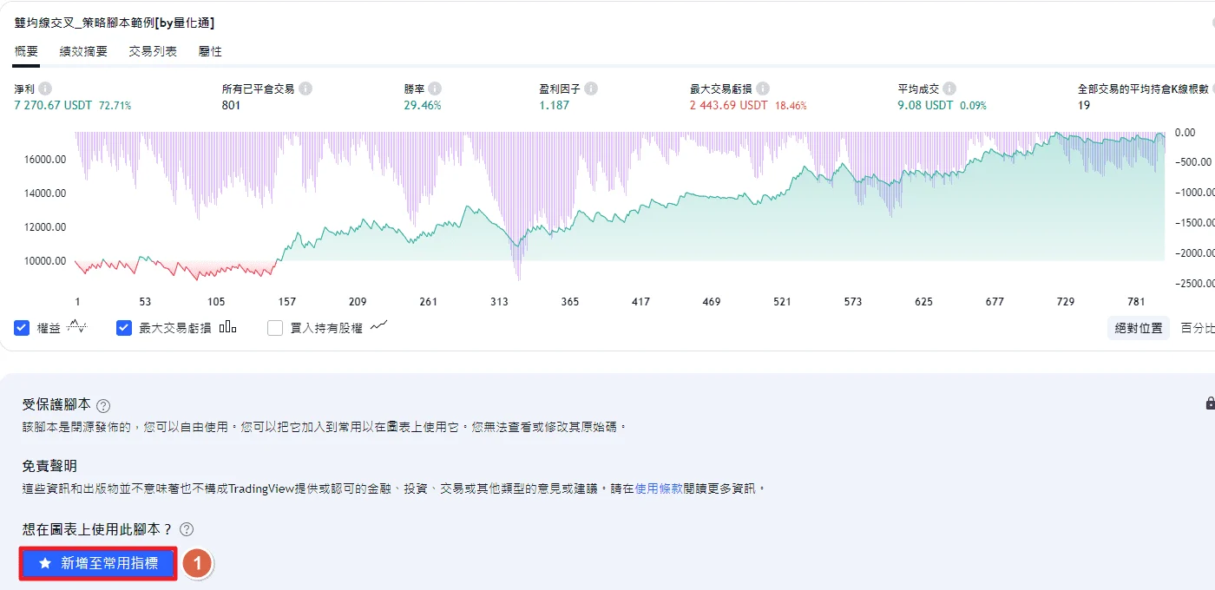Screen dimensions: 1215x590
Task: Click the 免責聲明 heading
Action: [x=49, y=466]
